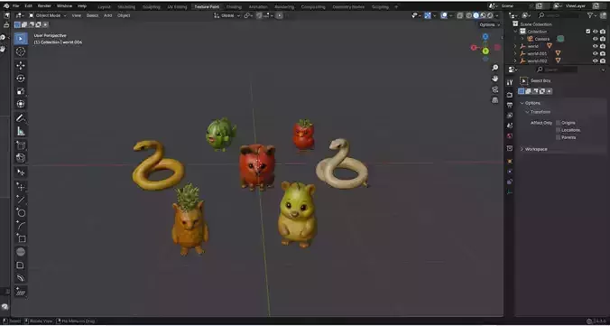Click the viewport pan hand icon

pos(494,79)
